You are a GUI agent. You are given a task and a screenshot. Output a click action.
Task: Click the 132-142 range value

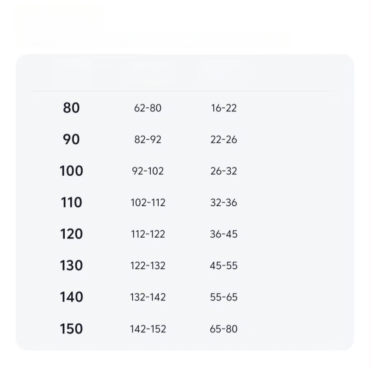(148, 297)
